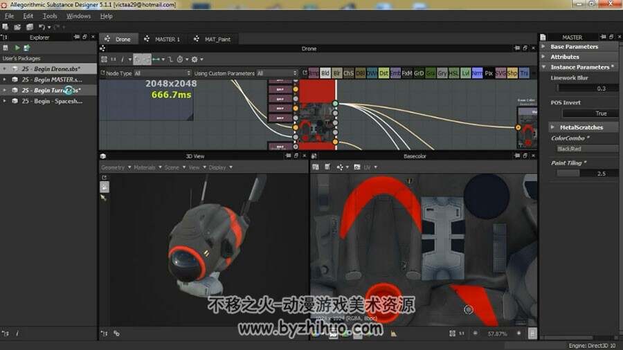Switch to the MASTER 1 graph tab
This screenshot has height=350, width=623.
(x=162, y=39)
